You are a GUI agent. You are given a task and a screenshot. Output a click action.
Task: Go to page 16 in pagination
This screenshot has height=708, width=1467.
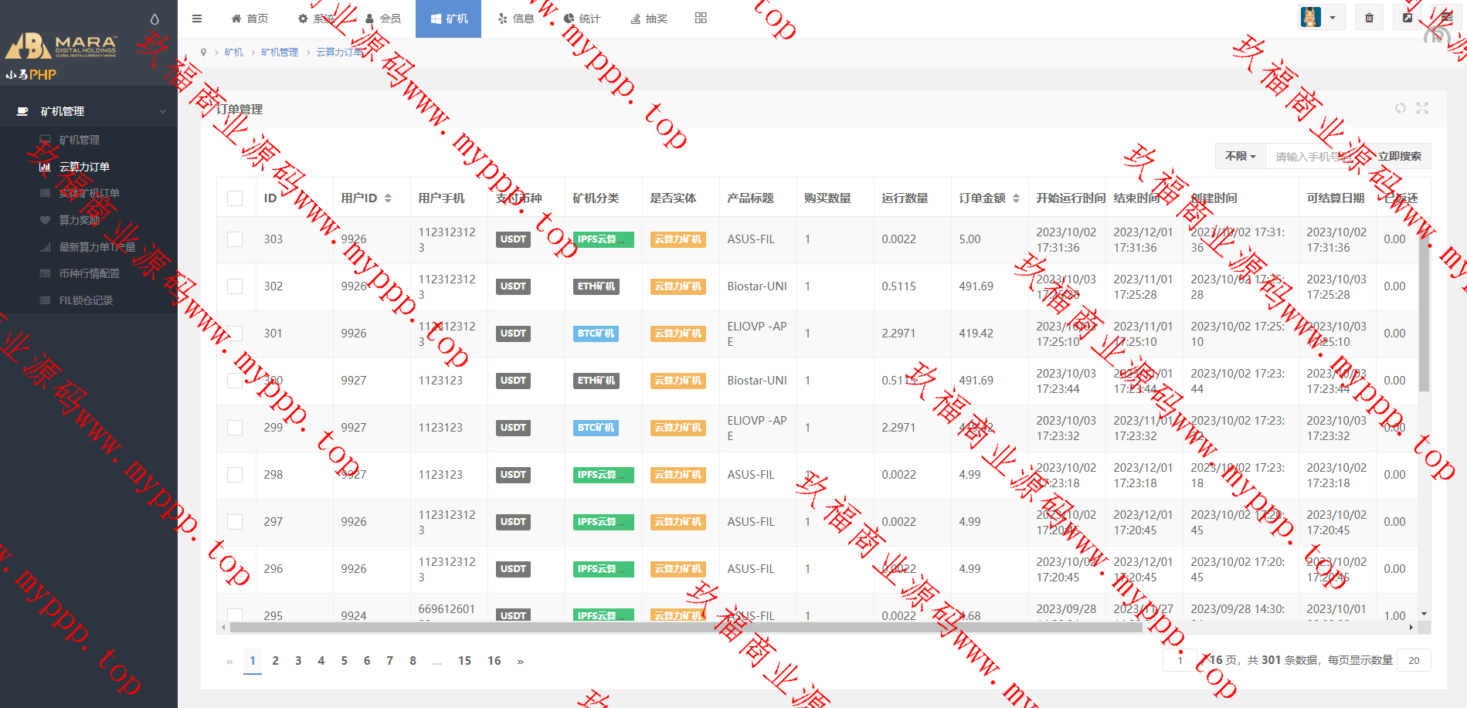click(494, 661)
